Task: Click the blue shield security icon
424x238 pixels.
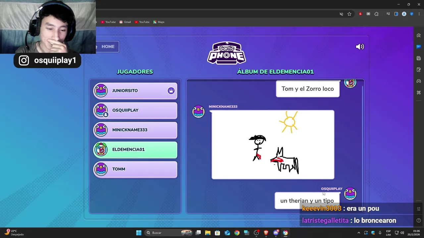Action: point(411,14)
